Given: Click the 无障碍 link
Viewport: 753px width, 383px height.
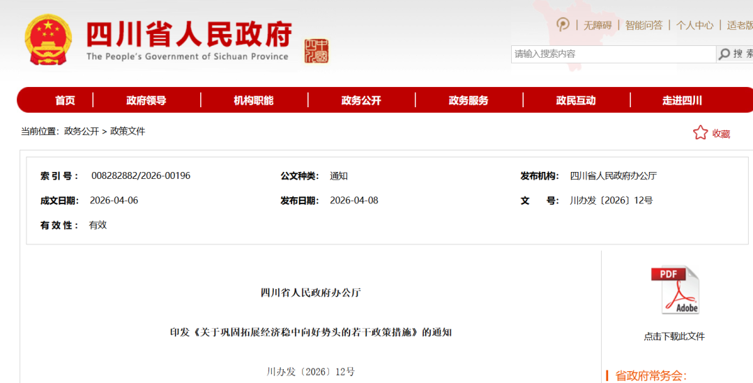Looking at the screenshot, I should pos(598,25).
